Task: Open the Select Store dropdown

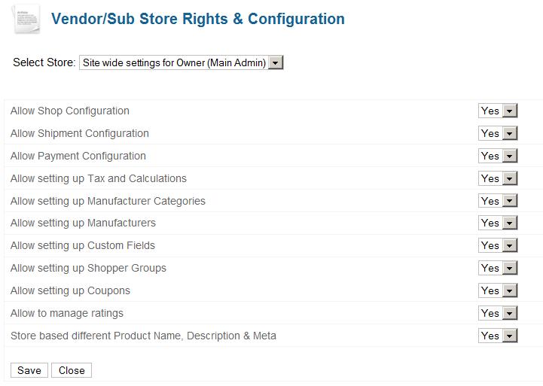Action: pos(181,63)
